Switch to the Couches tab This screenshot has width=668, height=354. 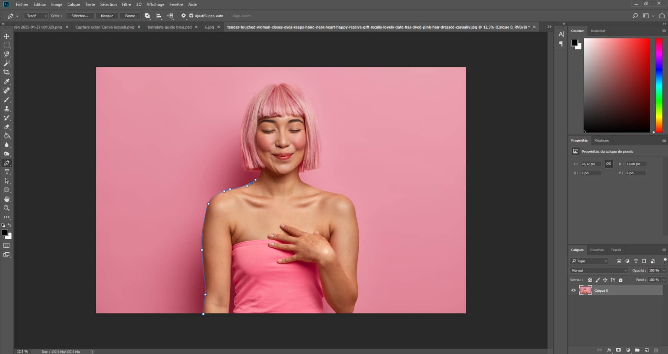(597, 250)
